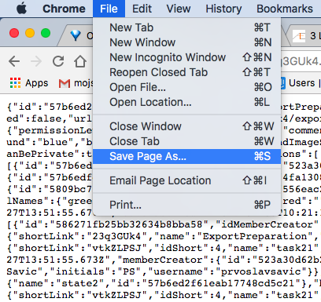Click the browser back arrow
The image size is (321, 302).
(x=14, y=61)
